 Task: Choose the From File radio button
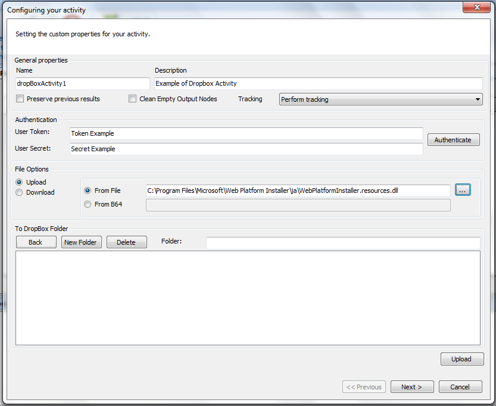[x=88, y=190]
